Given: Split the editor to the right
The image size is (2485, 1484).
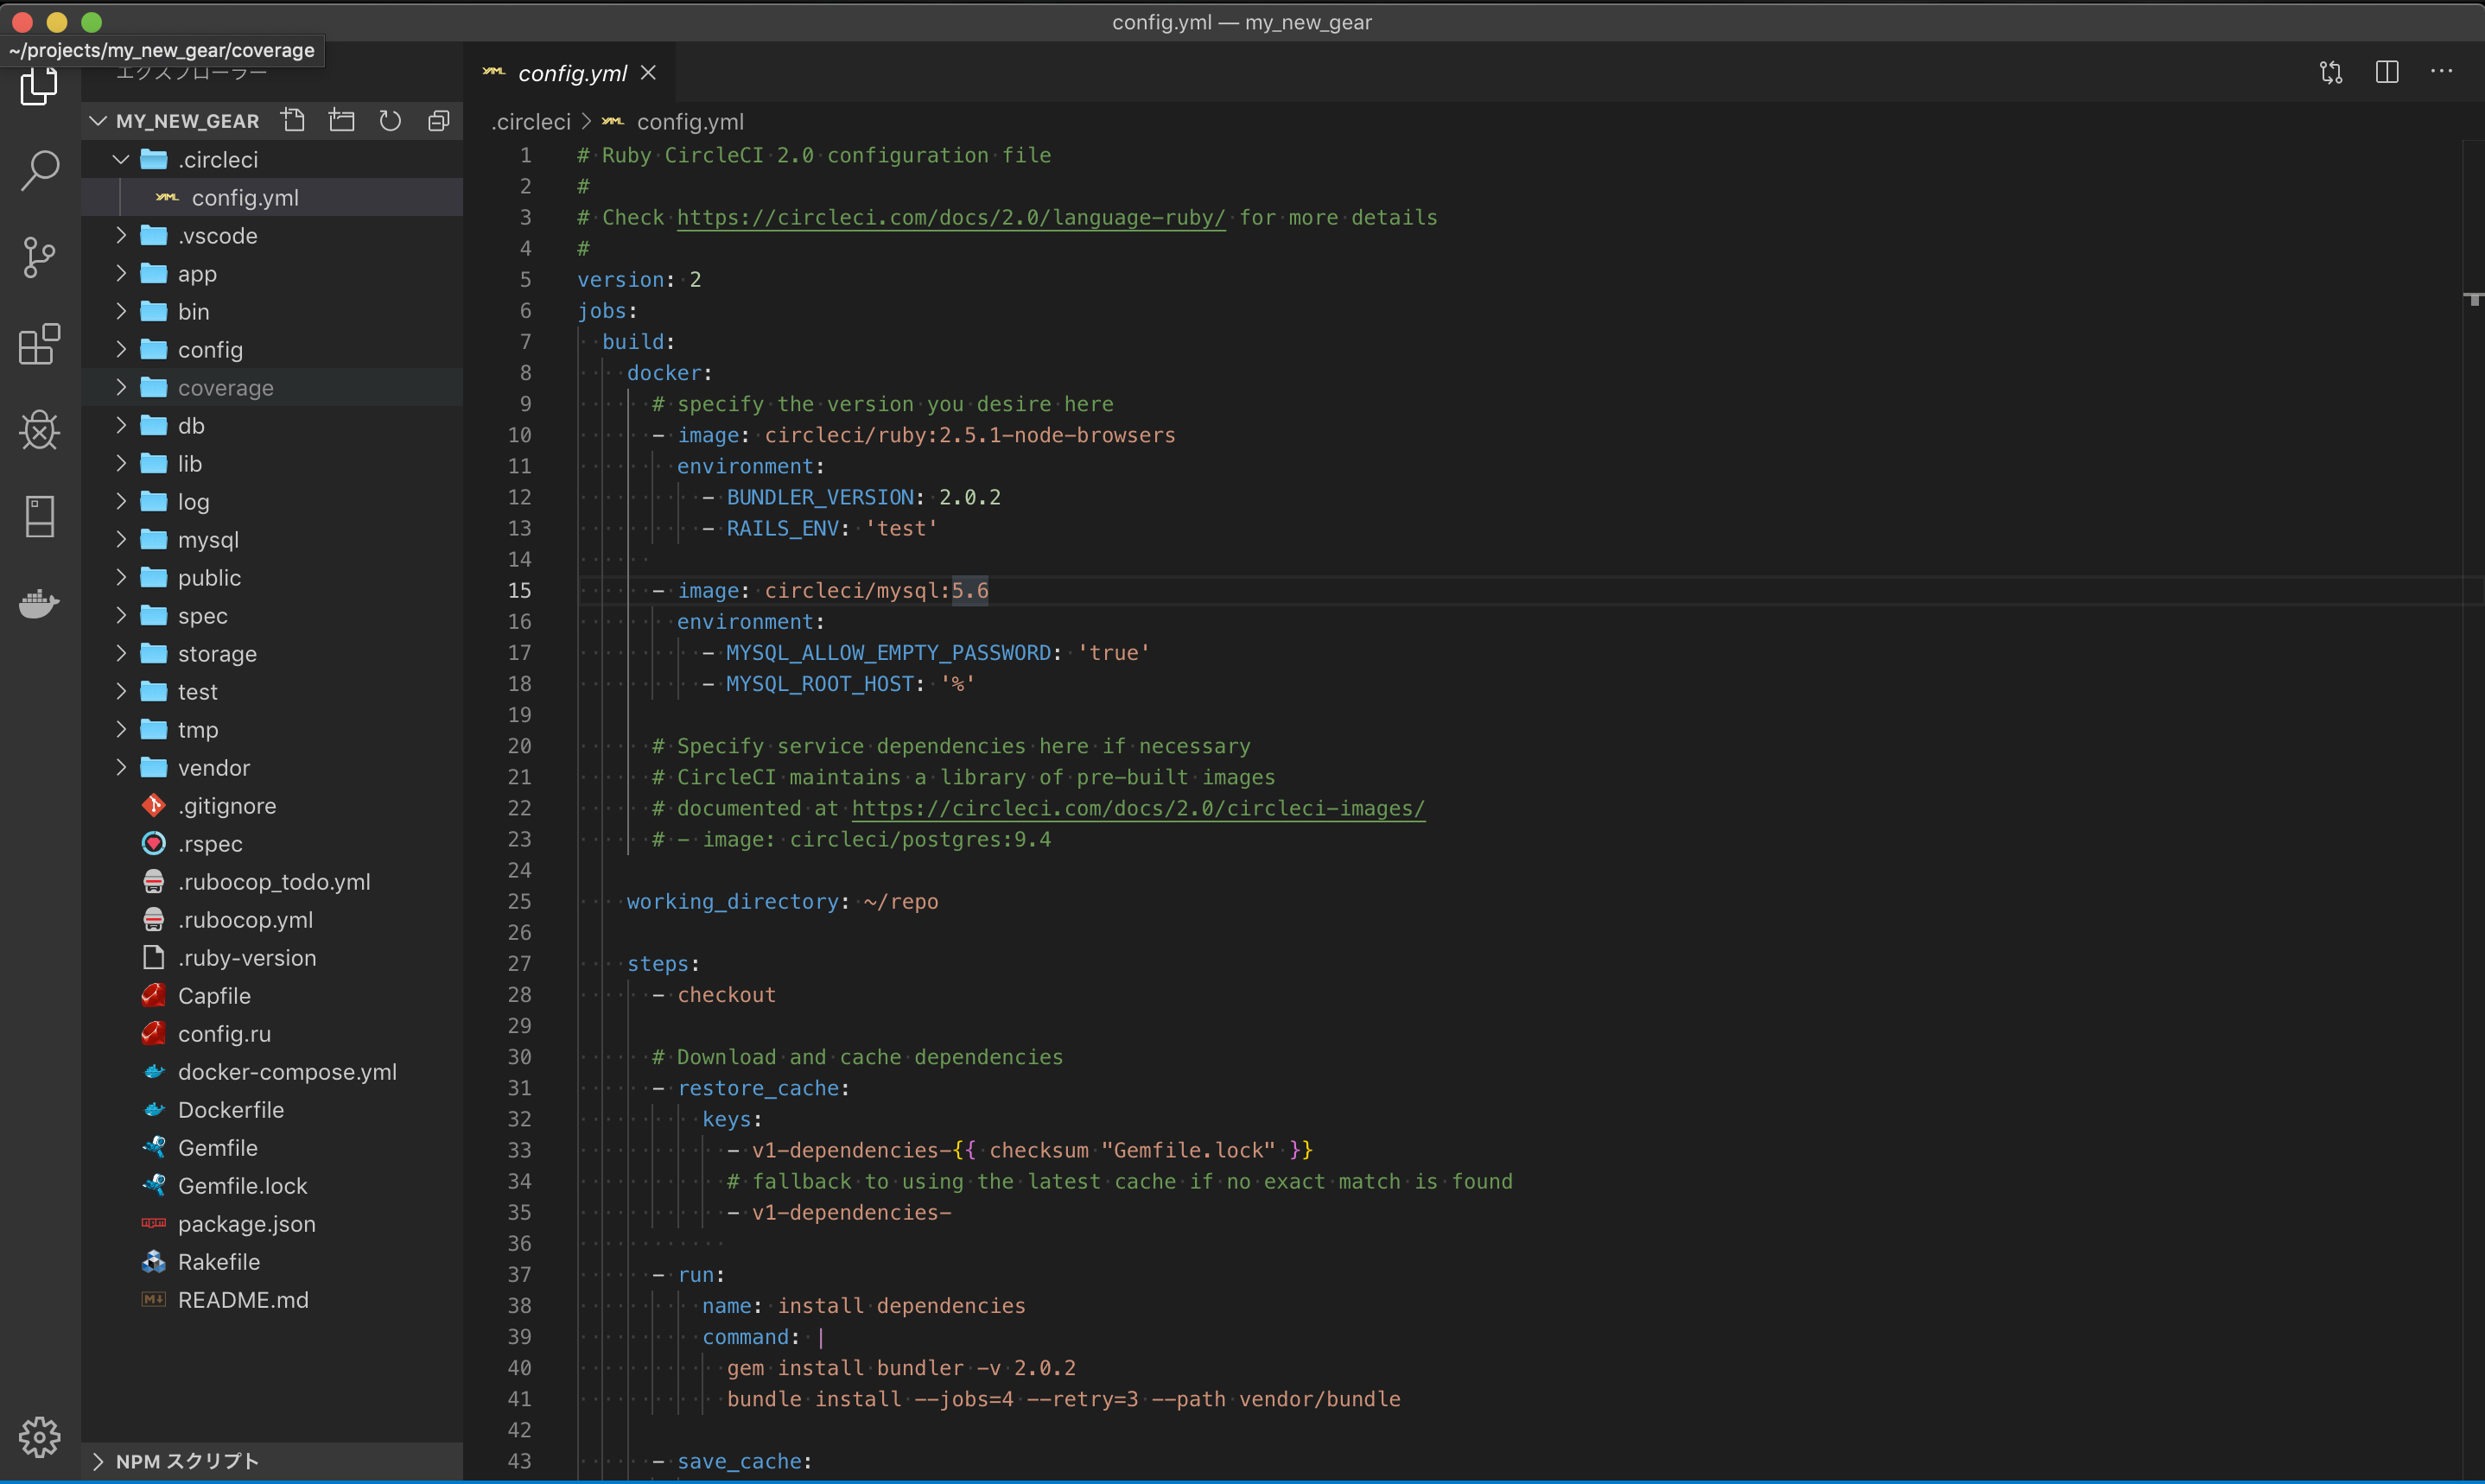Looking at the screenshot, I should click(x=2387, y=72).
